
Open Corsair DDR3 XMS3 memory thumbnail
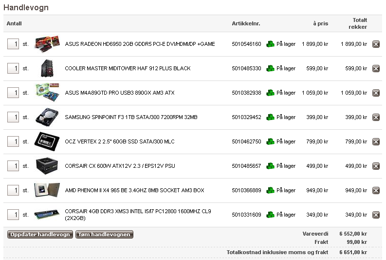(47, 215)
